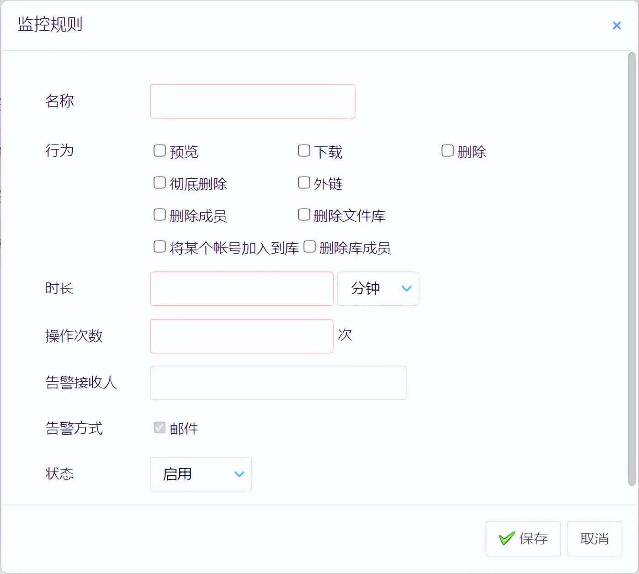This screenshot has width=639, height=574.
Task: Tick the 删除成员 checkbox
Action: coord(160,215)
